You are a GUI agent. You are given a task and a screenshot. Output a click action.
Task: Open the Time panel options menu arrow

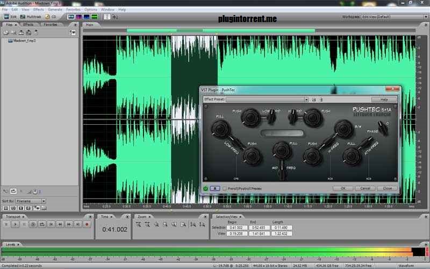(127, 217)
